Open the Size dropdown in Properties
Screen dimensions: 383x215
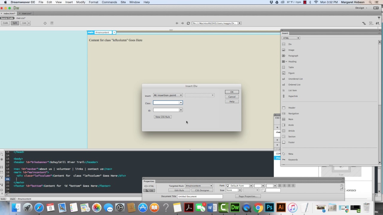[x=233, y=190]
